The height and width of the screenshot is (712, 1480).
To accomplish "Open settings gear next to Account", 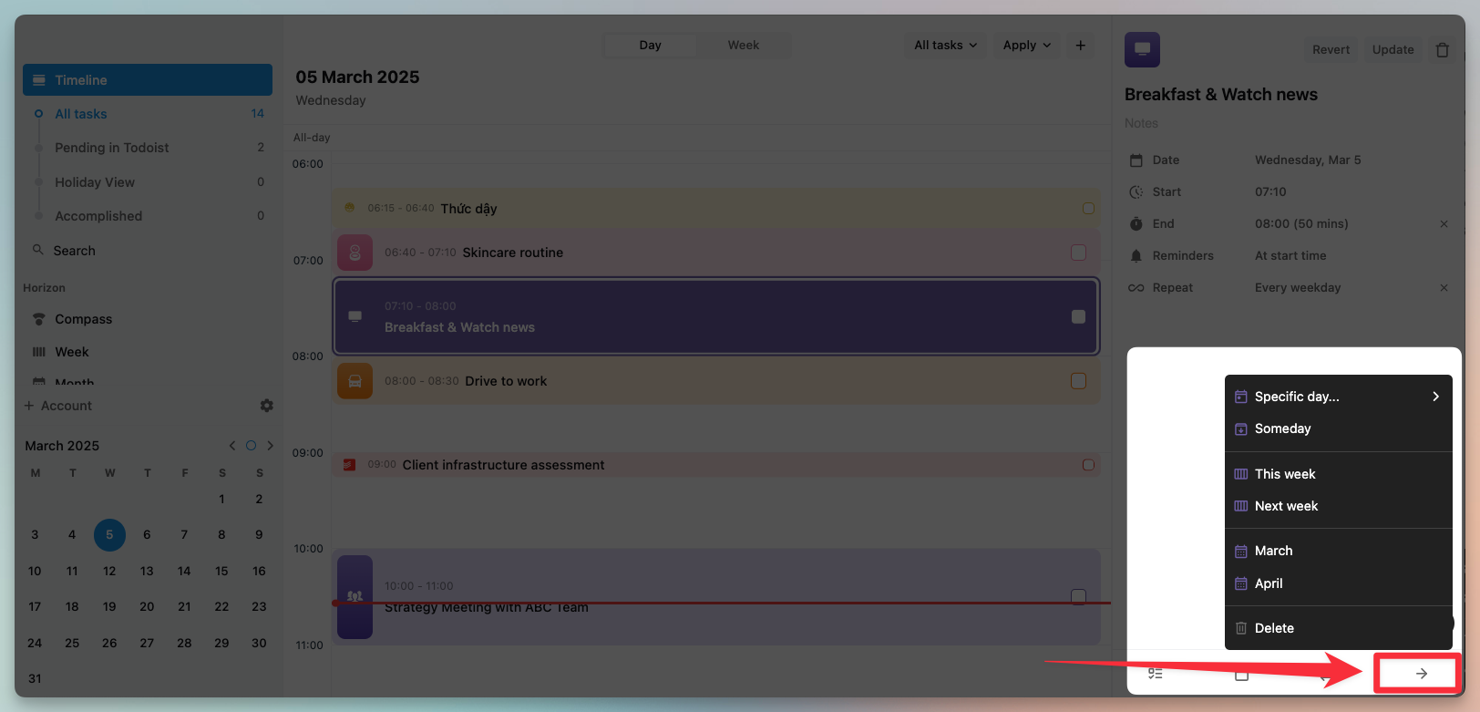I will (x=266, y=406).
